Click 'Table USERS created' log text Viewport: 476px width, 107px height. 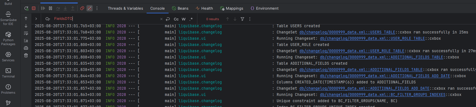point(298,26)
